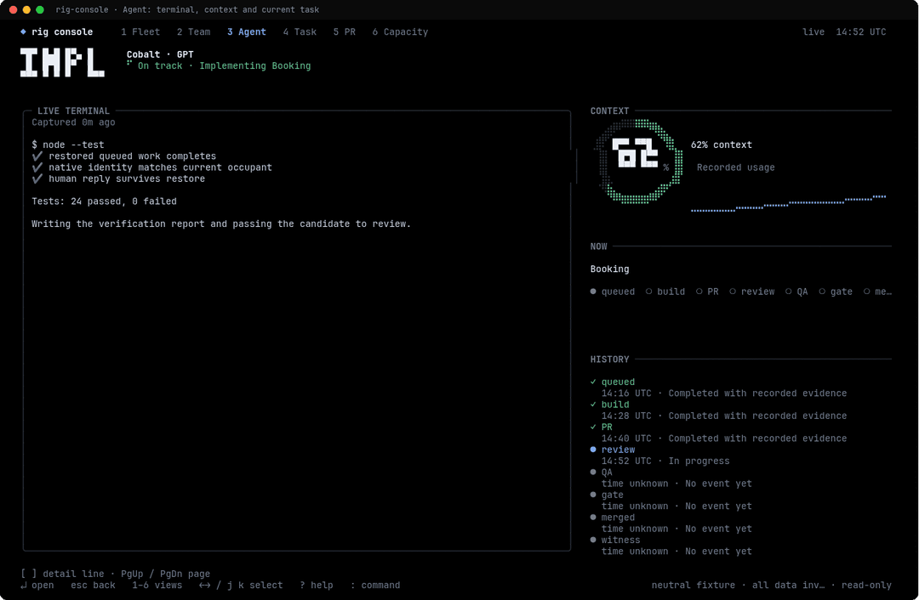Select the truncated 'me…' stage in NOW

click(877, 291)
